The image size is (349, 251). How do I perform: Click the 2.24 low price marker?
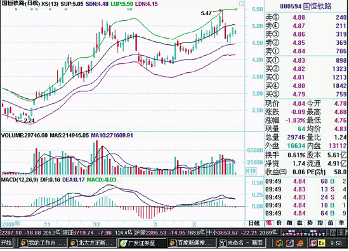coord(29,120)
